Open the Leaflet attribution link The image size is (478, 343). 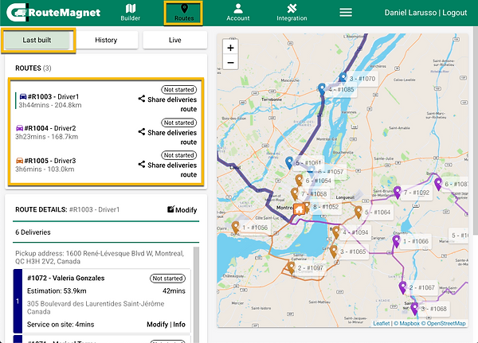point(382,324)
